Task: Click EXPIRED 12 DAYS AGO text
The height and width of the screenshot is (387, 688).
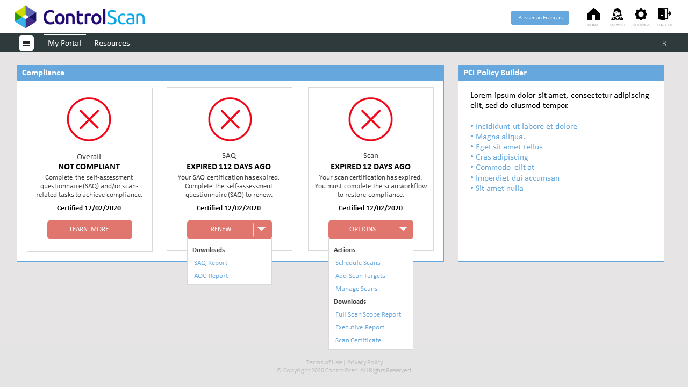Action: pyautogui.click(x=370, y=167)
